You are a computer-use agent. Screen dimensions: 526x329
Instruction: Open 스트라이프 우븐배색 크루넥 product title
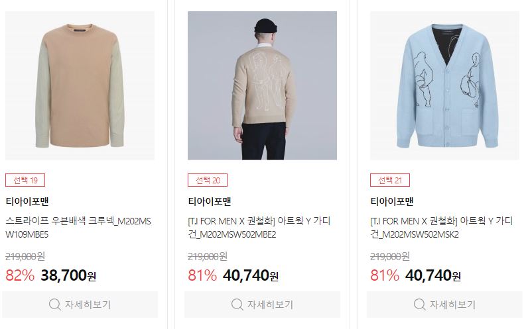pos(78,228)
